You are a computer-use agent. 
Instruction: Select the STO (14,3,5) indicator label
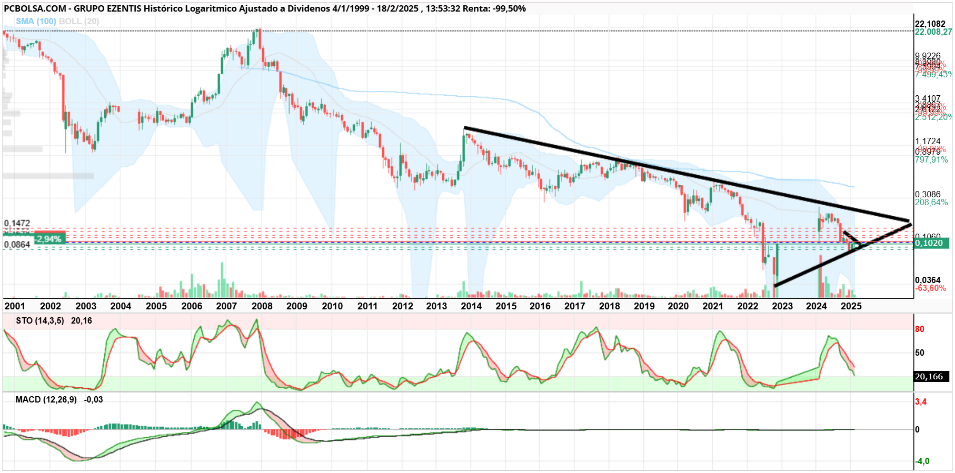(x=40, y=320)
